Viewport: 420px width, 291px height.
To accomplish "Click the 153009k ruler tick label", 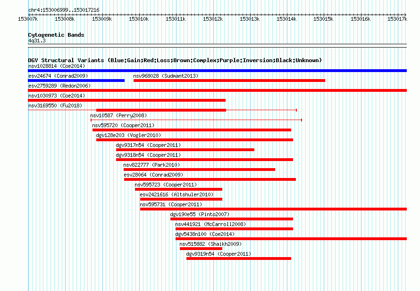I will coord(102,19).
